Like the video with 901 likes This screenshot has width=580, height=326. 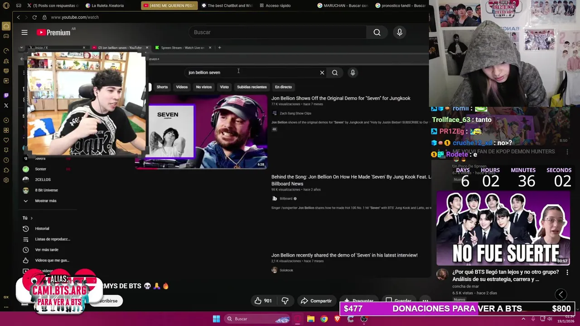(263, 301)
